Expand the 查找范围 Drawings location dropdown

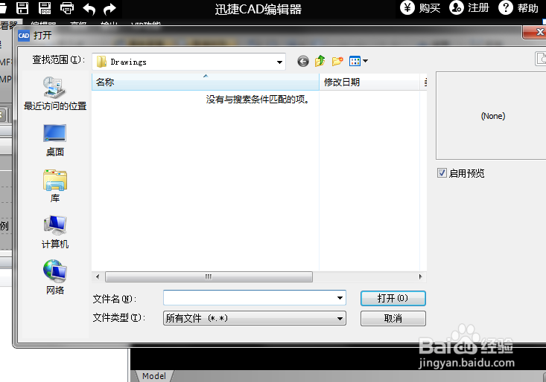(x=279, y=62)
